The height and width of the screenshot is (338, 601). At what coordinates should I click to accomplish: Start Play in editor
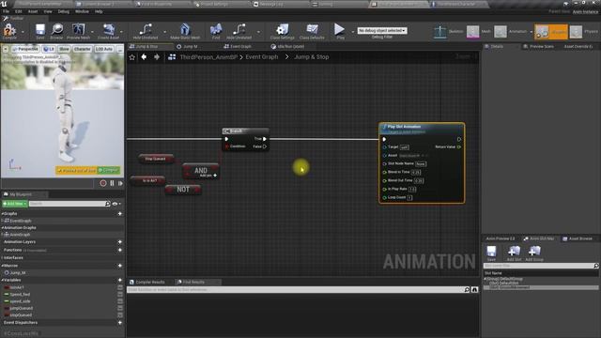coord(339,30)
